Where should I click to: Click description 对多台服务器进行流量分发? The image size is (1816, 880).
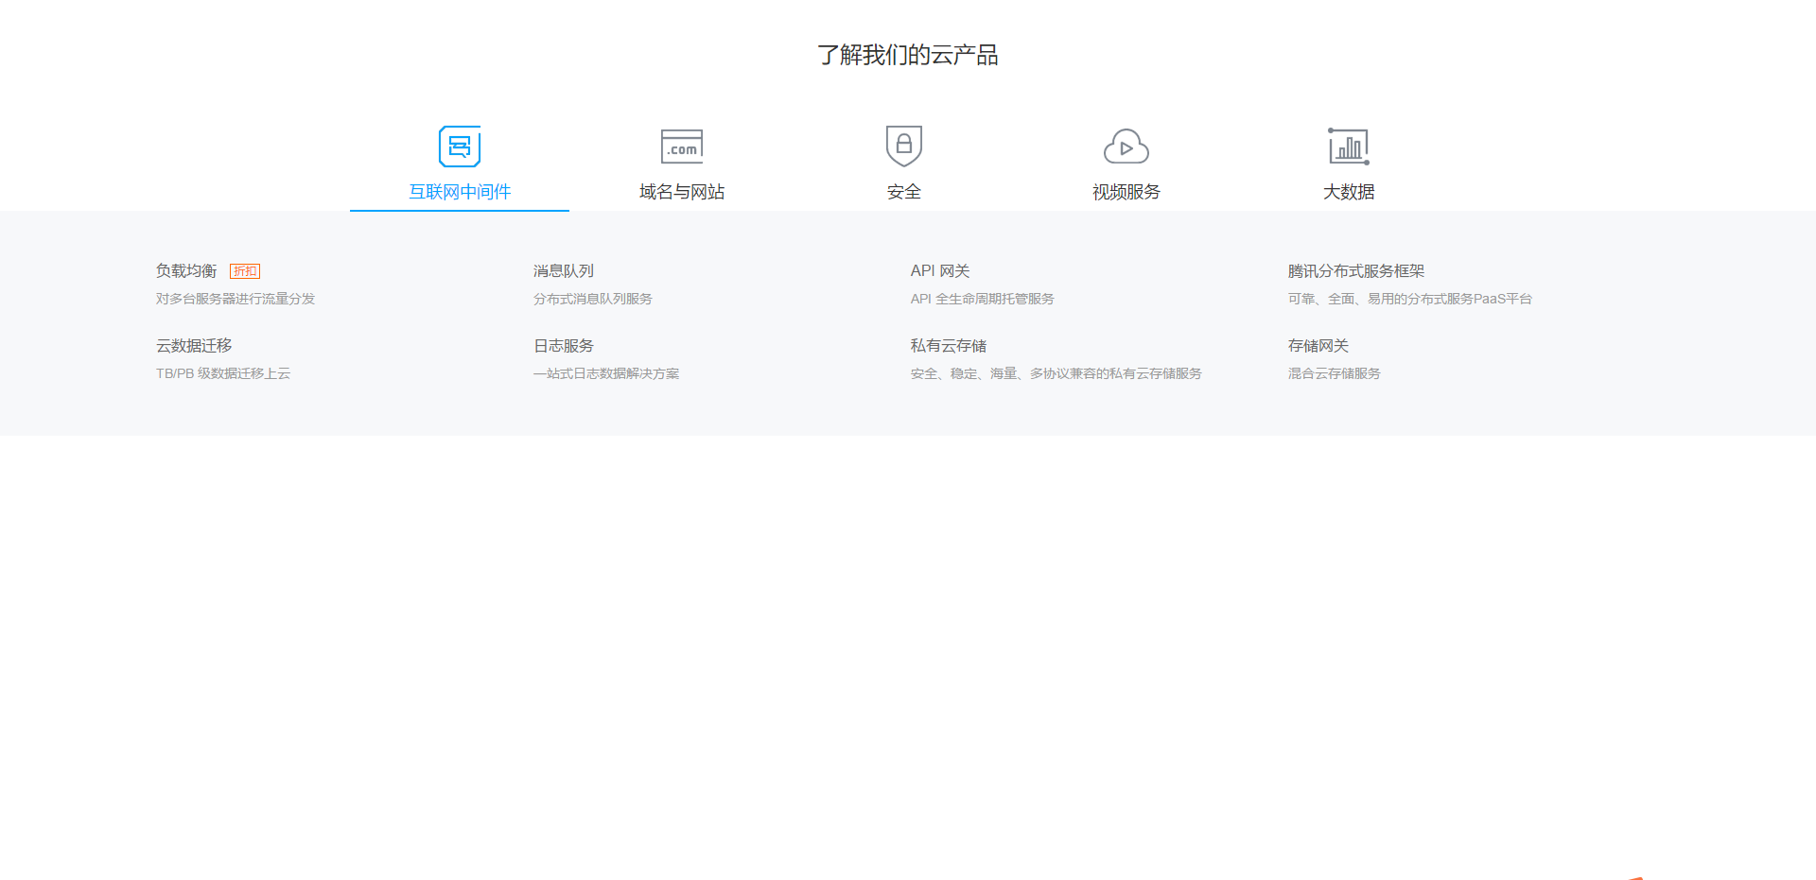[x=236, y=299]
